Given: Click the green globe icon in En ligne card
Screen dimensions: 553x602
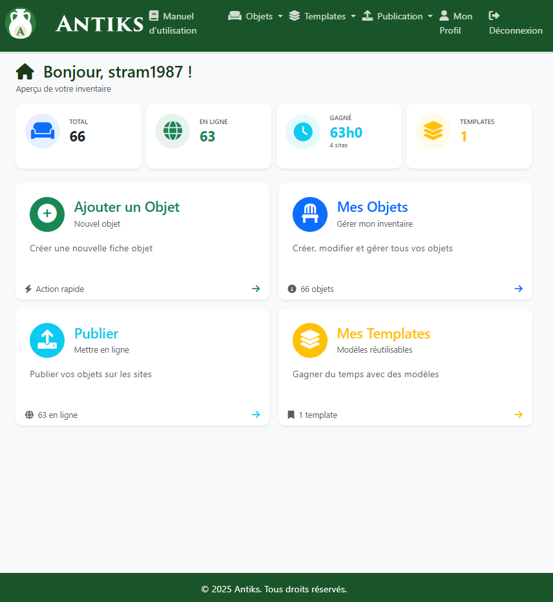Looking at the screenshot, I should pyautogui.click(x=172, y=131).
